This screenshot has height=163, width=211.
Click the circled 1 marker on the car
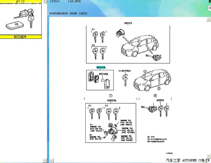coord(145,72)
